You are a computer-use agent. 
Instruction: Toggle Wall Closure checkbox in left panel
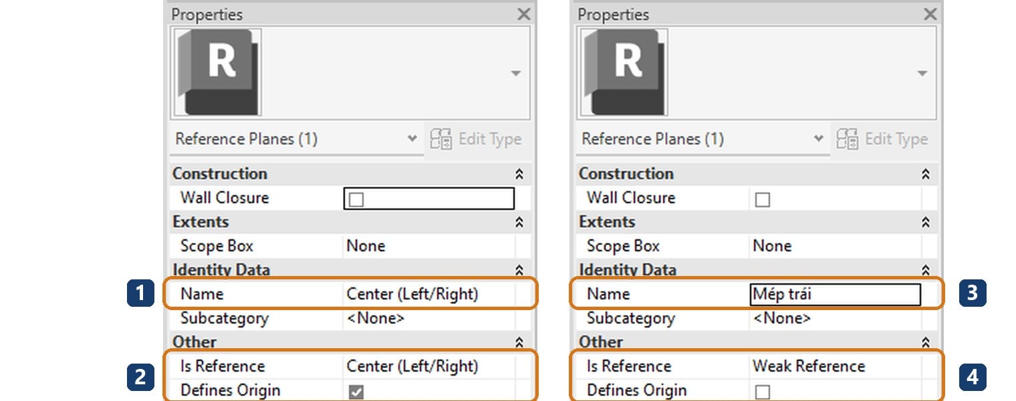(356, 199)
